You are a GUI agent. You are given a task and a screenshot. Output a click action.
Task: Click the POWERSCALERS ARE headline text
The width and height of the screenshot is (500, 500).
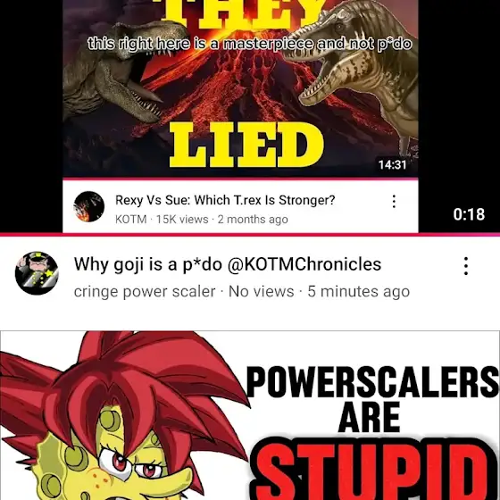click(x=372, y=400)
